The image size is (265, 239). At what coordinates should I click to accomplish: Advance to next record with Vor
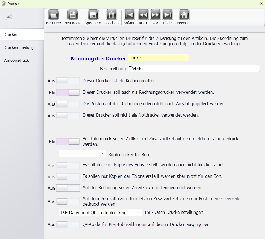click(155, 15)
